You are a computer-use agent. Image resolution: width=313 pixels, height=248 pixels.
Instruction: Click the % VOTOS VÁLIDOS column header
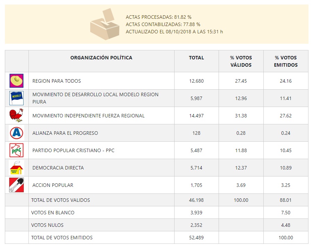point(241,61)
